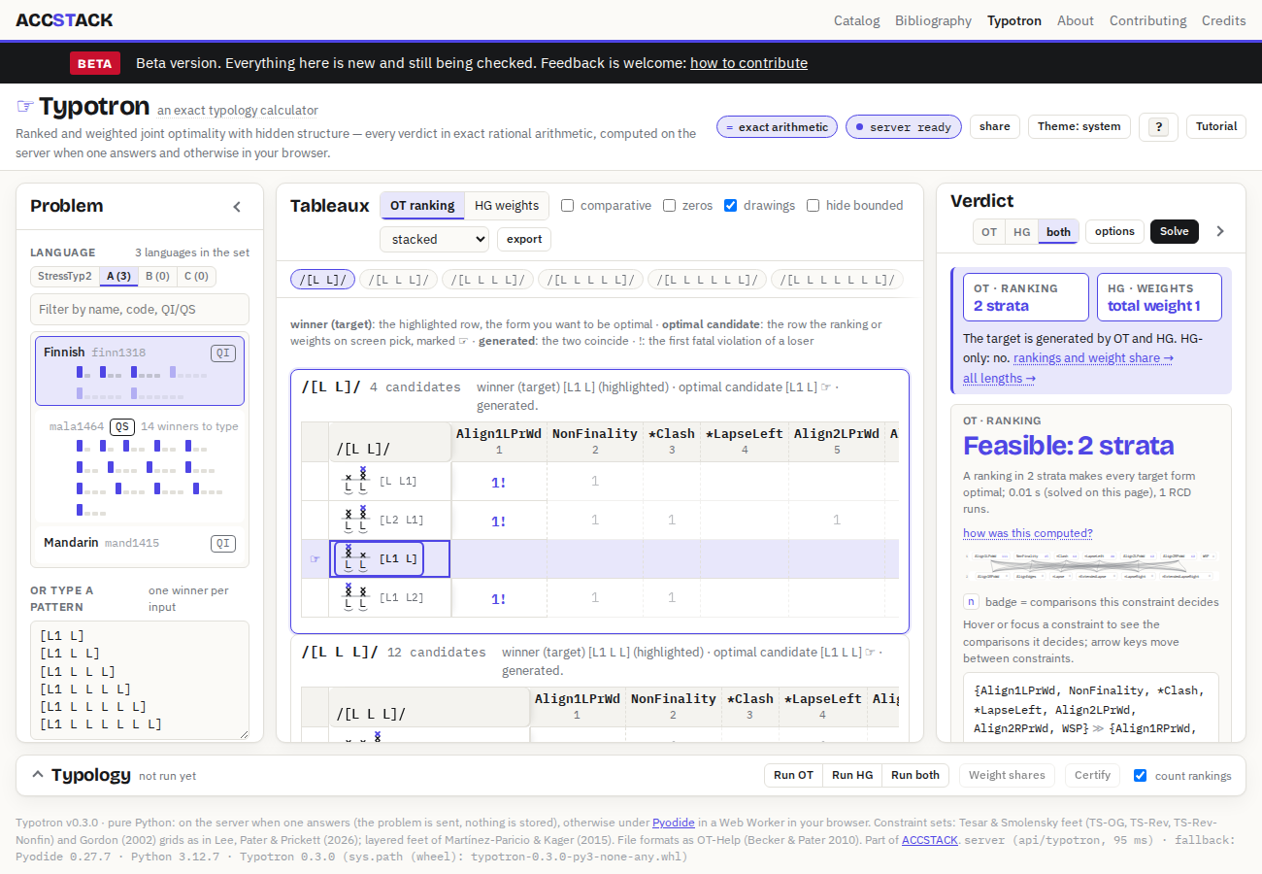Follow the how to contribute link
This screenshot has width=1262, height=874.
pos(748,63)
